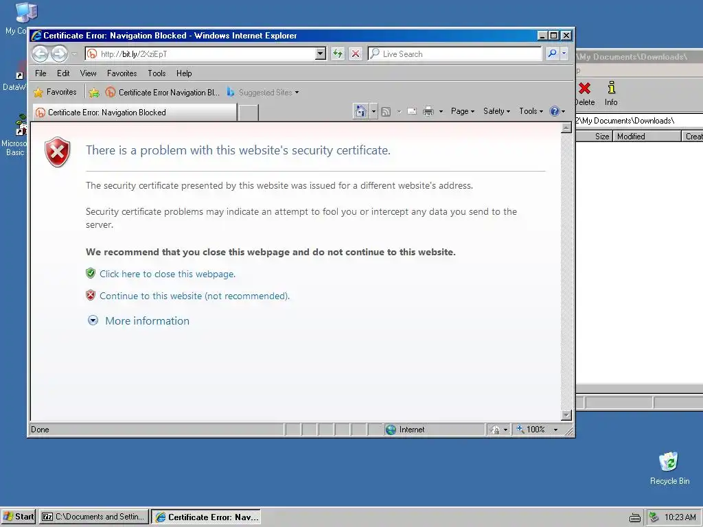
Task: Click the Read Mail envelope icon
Action: point(412,112)
